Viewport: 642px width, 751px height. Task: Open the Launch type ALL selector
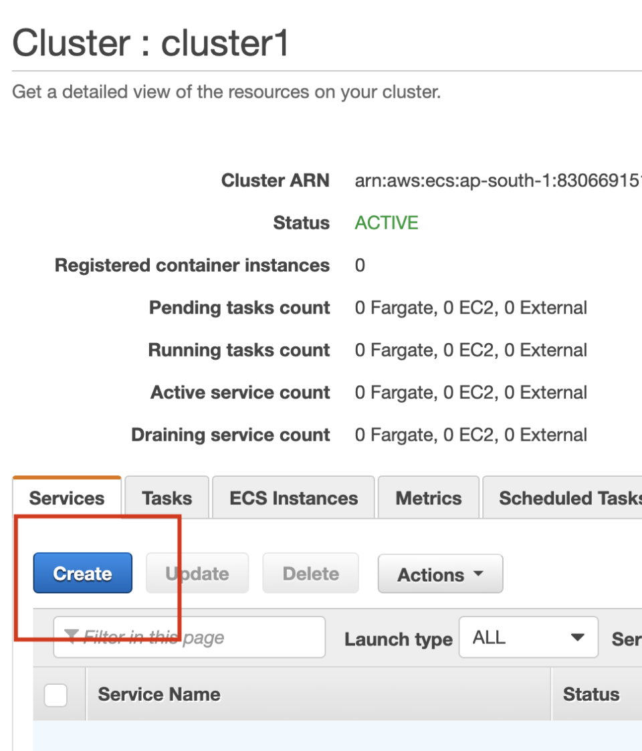[528, 637]
